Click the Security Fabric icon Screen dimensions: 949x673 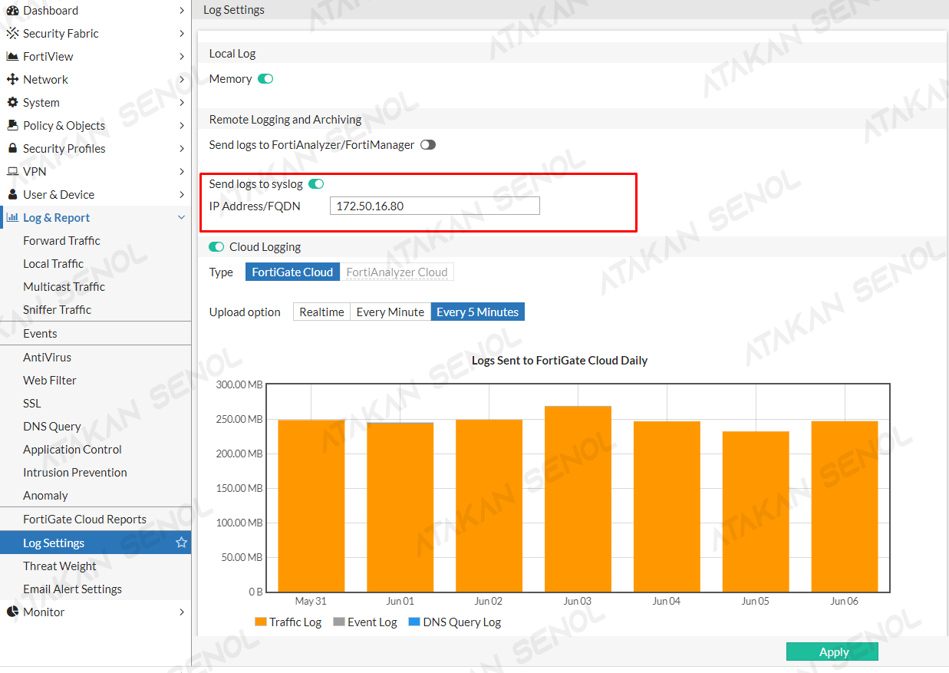12,34
